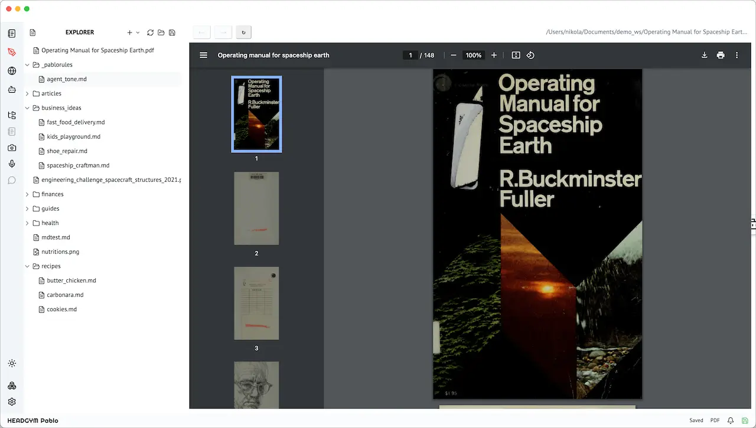
Task: Expand the guides folder
Action: click(27, 208)
